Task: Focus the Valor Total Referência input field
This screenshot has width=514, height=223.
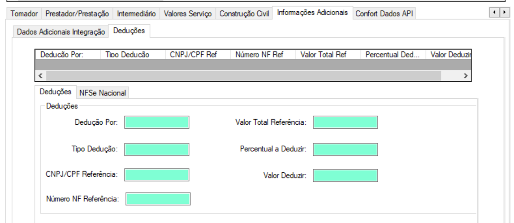Action: click(x=346, y=123)
